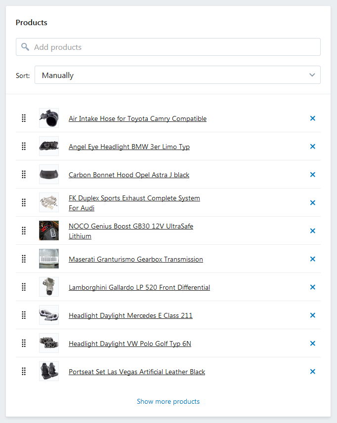Open the Sort dropdown showing Manually
The width and height of the screenshot is (337, 423).
pyautogui.click(x=177, y=75)
